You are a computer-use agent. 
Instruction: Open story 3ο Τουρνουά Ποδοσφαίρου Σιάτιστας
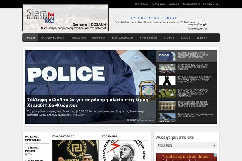pos(193,93)
